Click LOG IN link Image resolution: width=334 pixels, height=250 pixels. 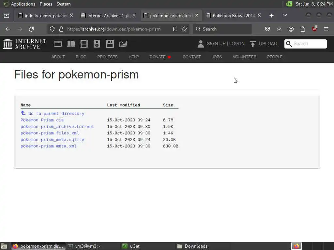[x=237, y=44]
